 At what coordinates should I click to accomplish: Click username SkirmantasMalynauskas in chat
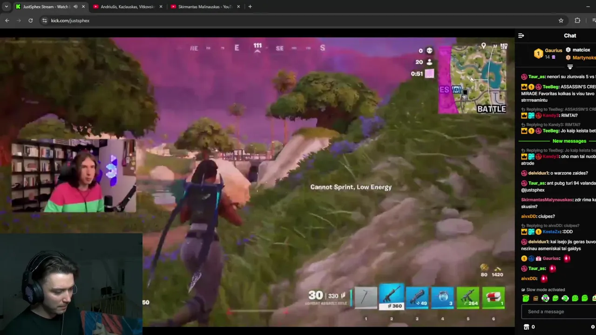[547, 200]
